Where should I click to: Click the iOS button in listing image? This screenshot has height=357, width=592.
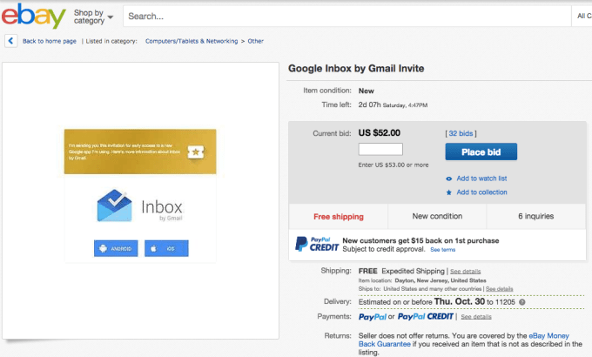(166, 249)
